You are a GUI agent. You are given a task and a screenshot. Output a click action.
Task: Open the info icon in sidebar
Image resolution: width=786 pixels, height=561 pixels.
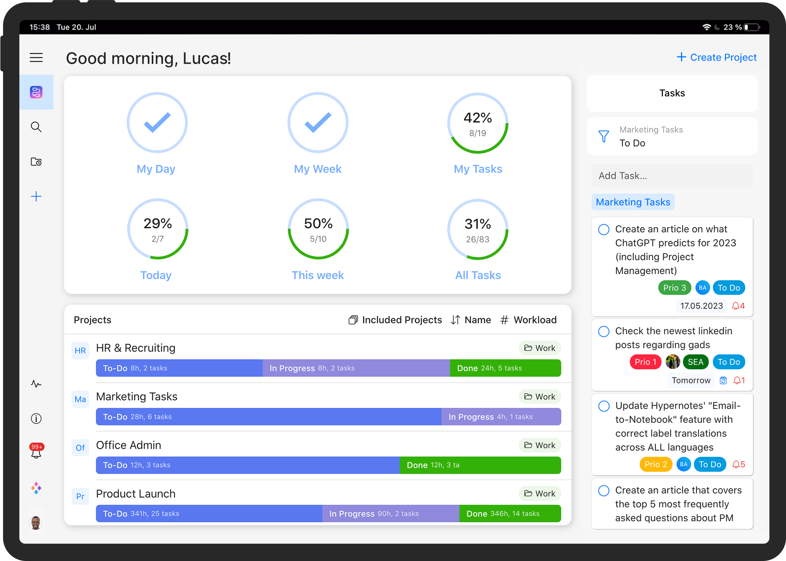click(x=36, y=419)
